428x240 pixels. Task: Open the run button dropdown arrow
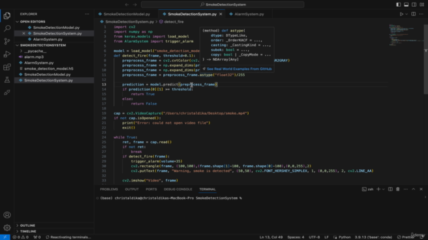[x=407, y=14]
